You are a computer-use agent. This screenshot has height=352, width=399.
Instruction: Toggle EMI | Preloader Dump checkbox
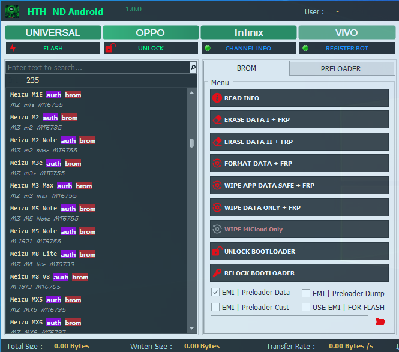pos(306,293)
